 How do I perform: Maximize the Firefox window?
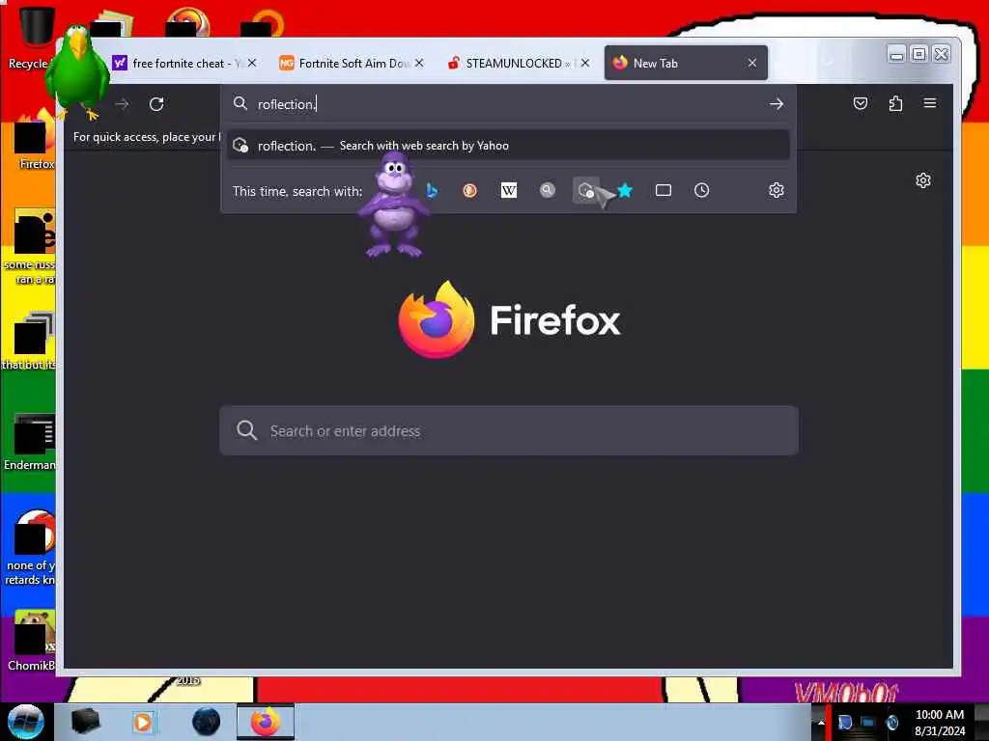pos(919,55)
